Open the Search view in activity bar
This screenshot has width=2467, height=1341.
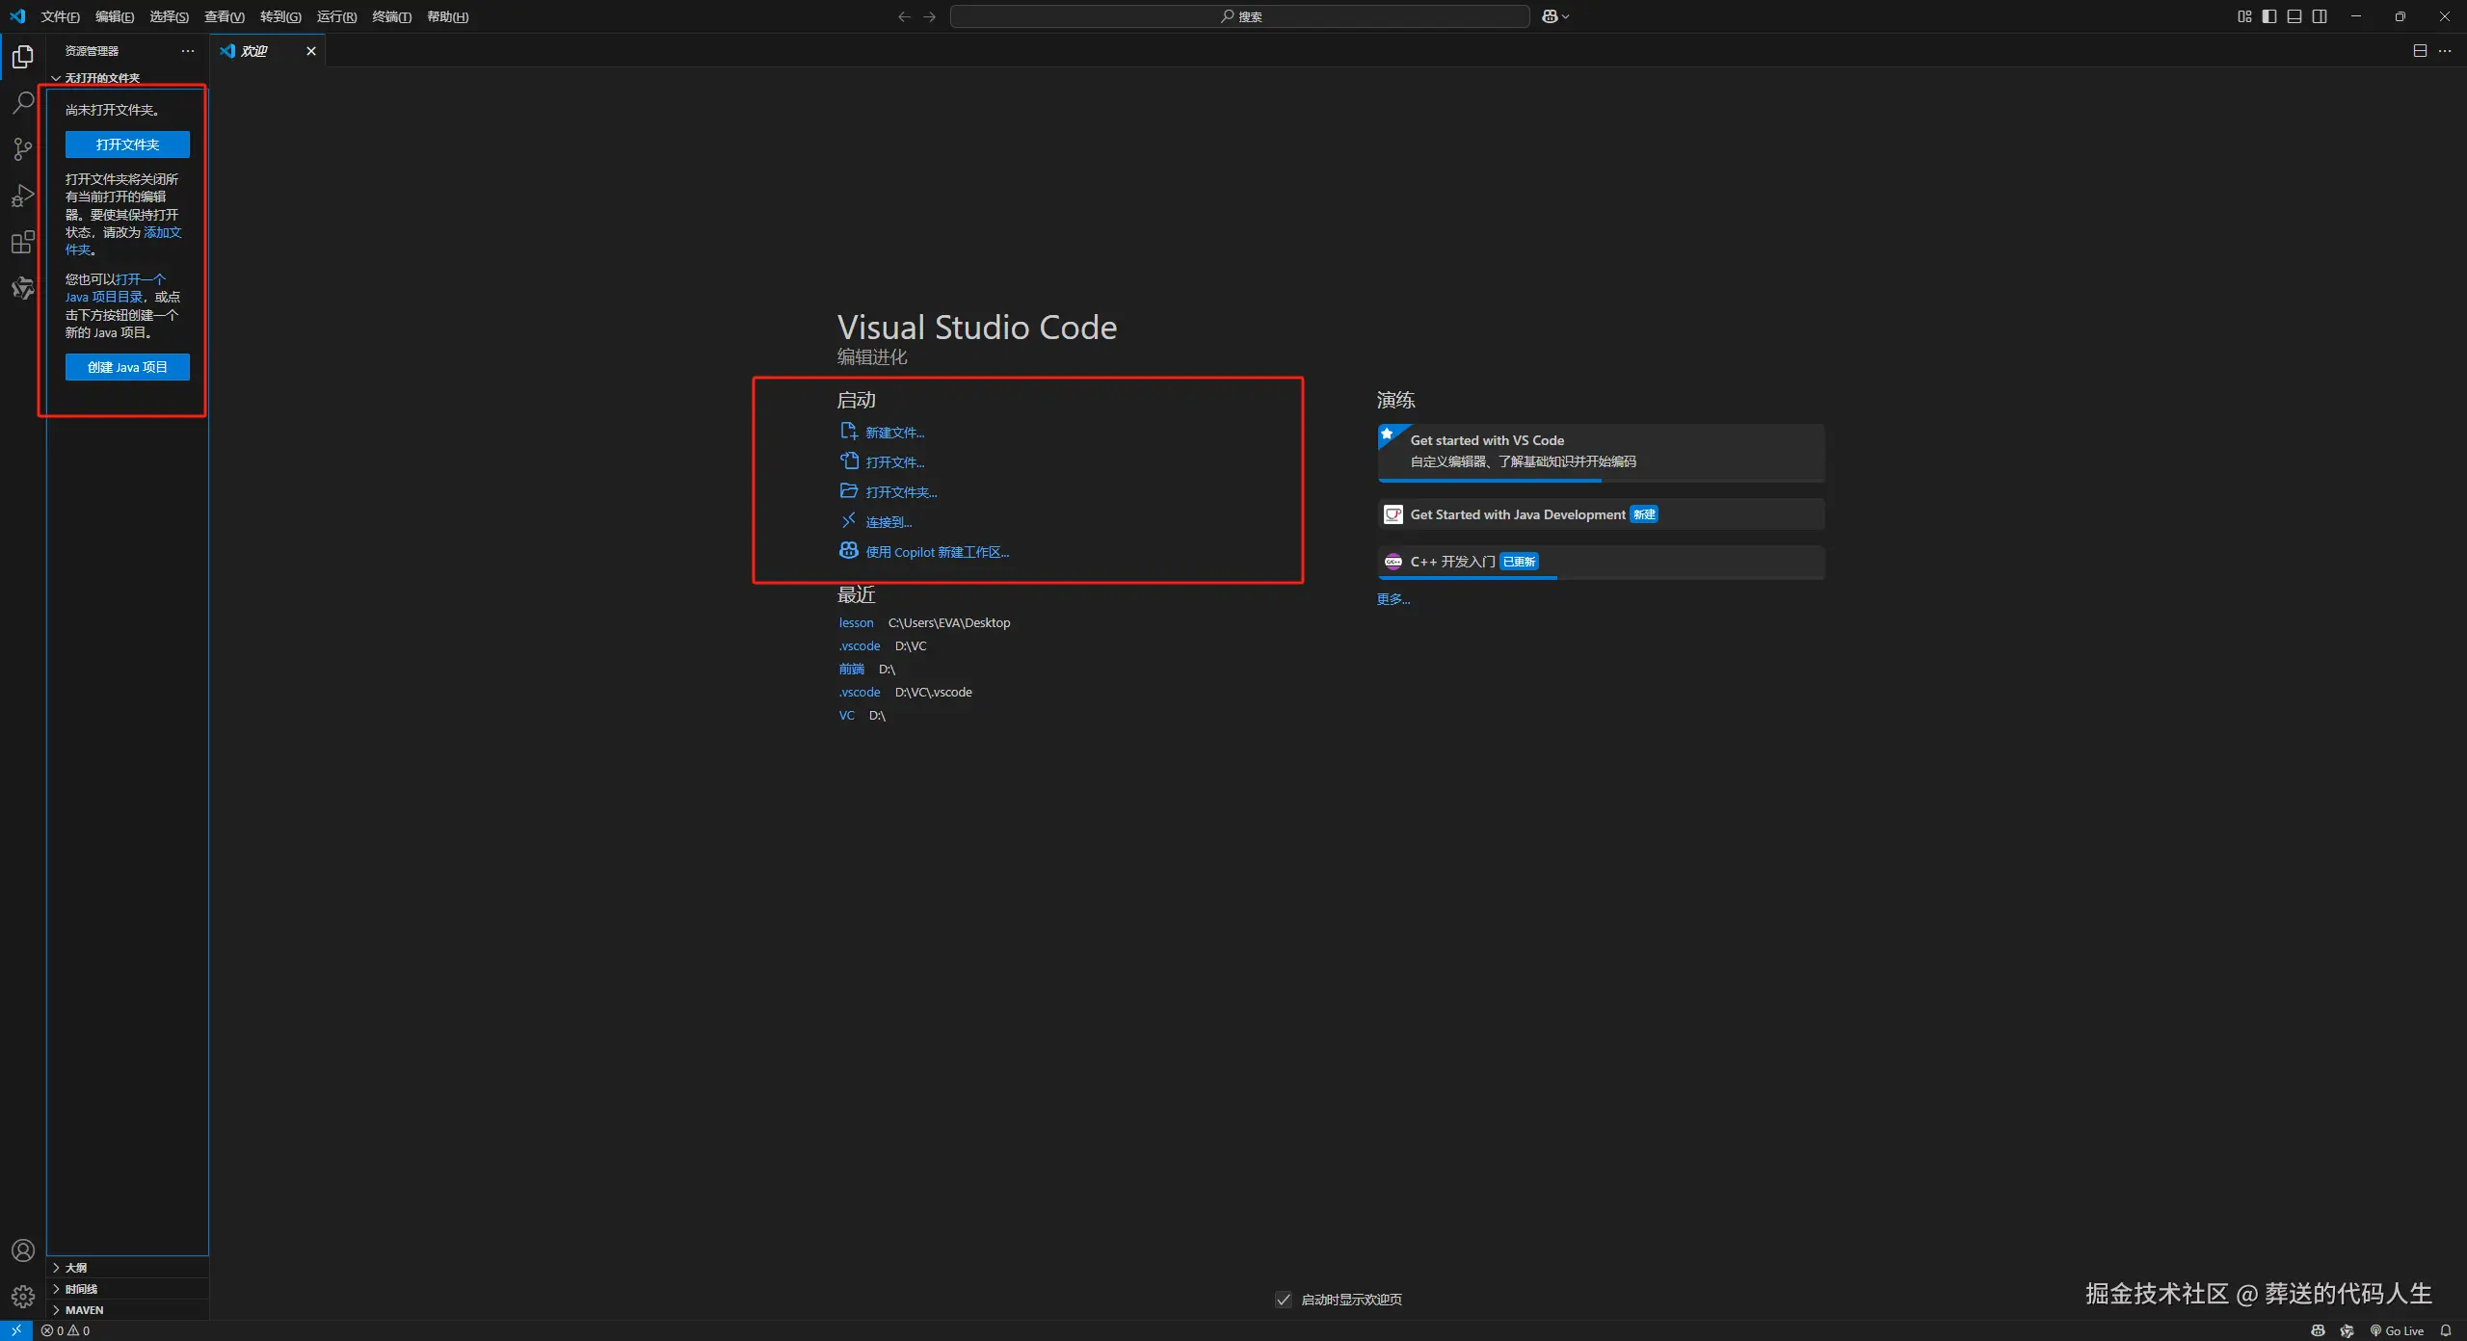(x=22, y=102)
